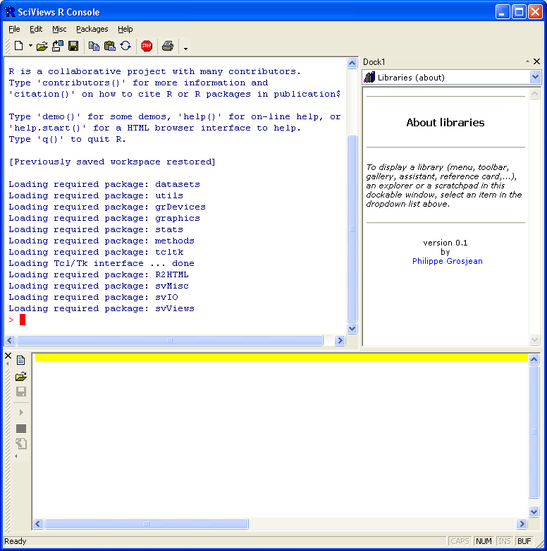The image size is (547, 551).
Task: Close the Dock1 panel
Action: (537, 61)
